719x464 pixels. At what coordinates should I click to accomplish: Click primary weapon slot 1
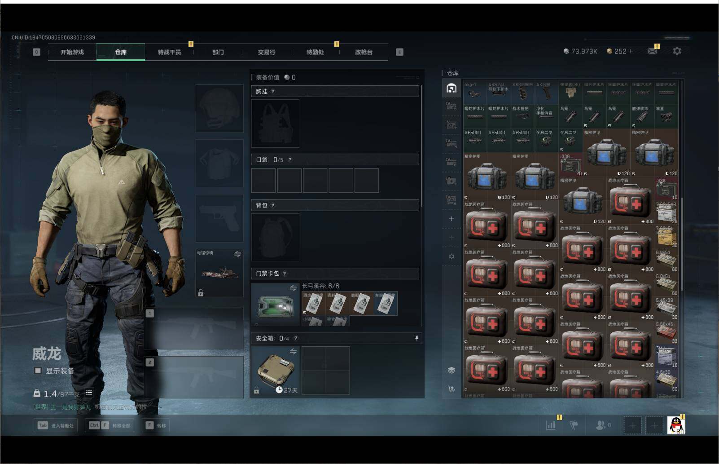click(194, 328)
